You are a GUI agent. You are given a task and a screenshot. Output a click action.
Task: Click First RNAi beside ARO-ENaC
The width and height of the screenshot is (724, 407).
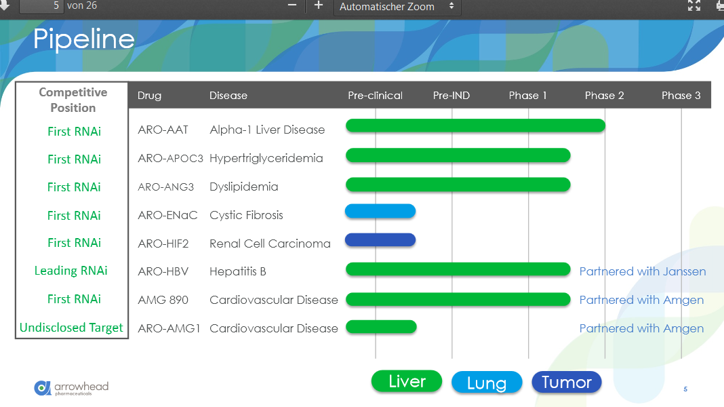[74, 216]
